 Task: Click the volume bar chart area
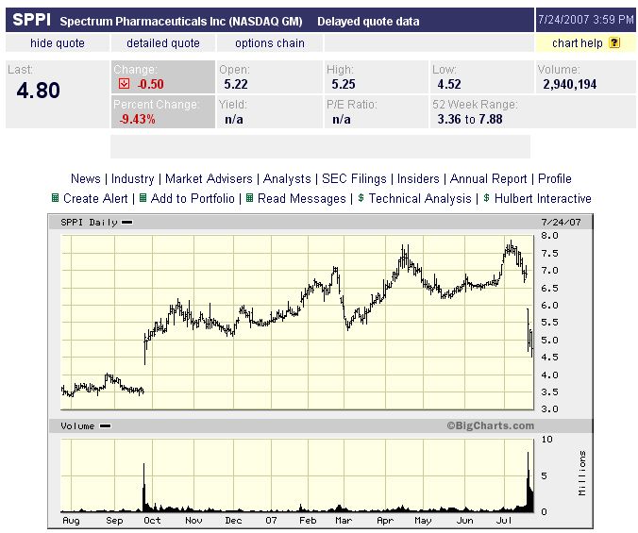coord(297,475)
